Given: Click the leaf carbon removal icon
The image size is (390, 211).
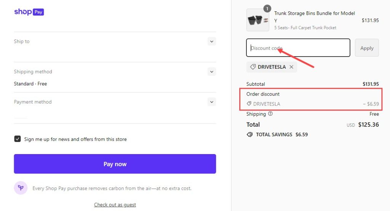Looking at the screenshot, I should point(21,188).
